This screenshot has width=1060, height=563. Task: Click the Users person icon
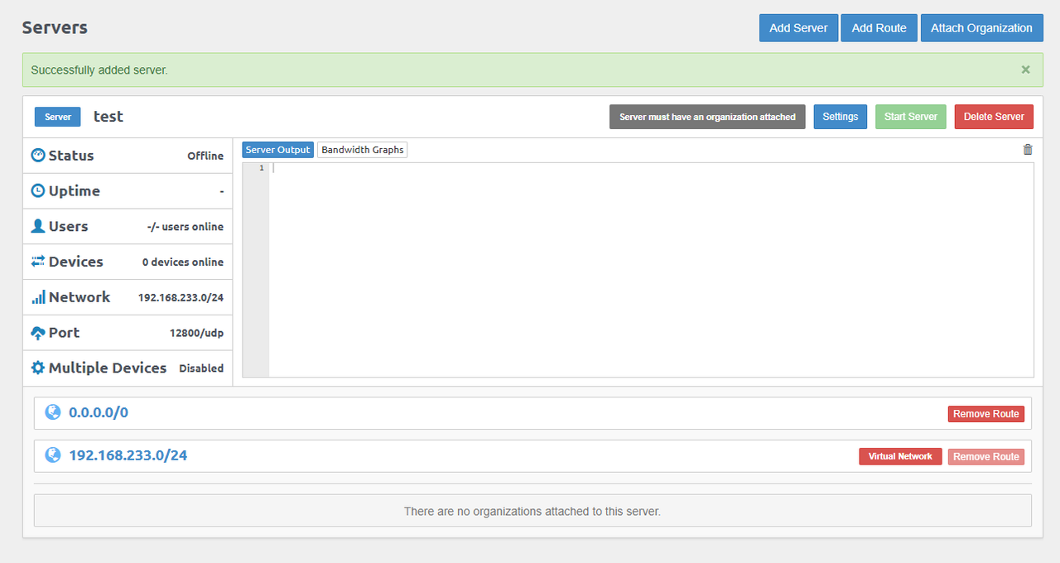38,226
